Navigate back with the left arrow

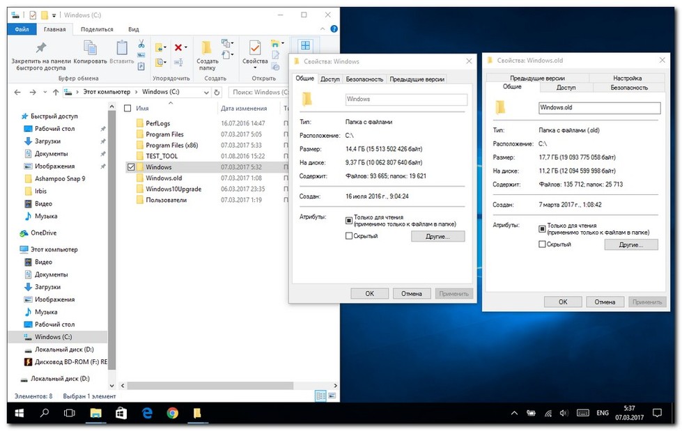pyautogui.click(x=17, y=92)
